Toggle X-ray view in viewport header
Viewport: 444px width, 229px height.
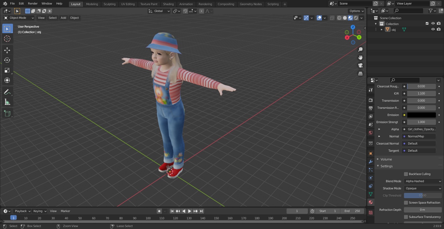point(332,18)
